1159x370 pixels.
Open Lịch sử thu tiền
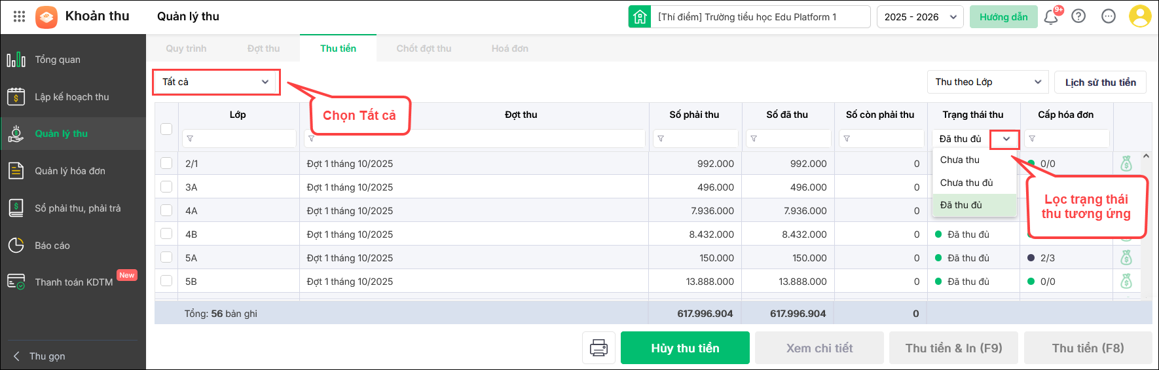(1100, 82)
